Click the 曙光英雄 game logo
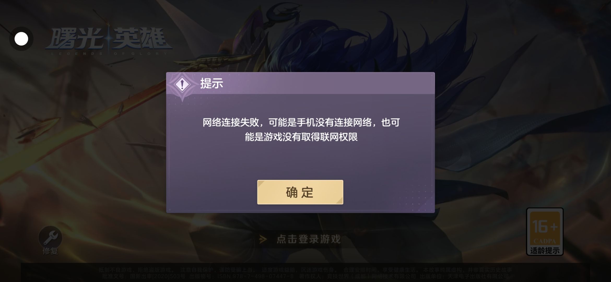The height and width of the screenshot is (282, 611). coord(109,39)
